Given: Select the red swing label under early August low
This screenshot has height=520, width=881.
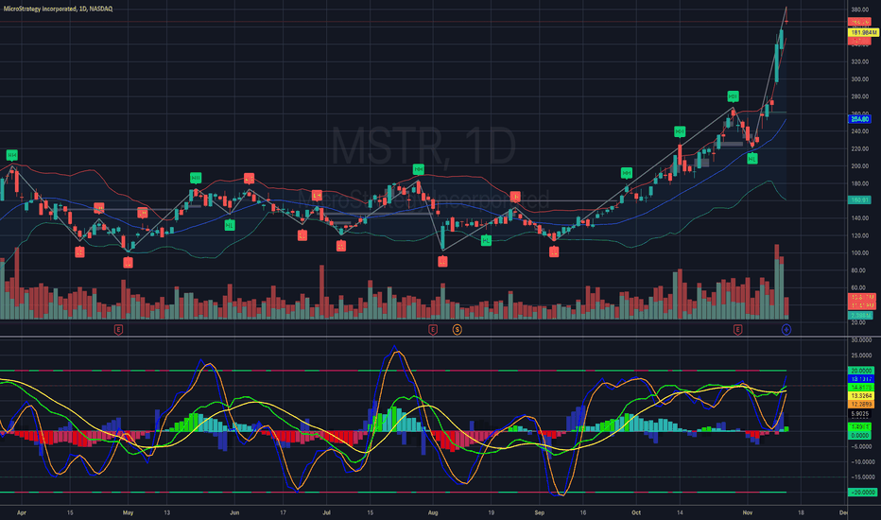Looking at the screenshot, I should [x=442, y=261].
